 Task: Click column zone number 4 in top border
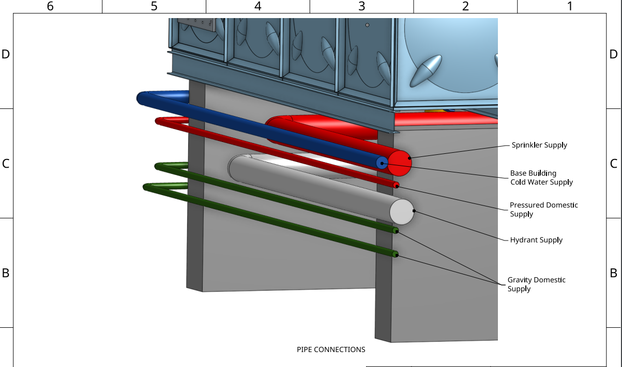coord(258,6)
